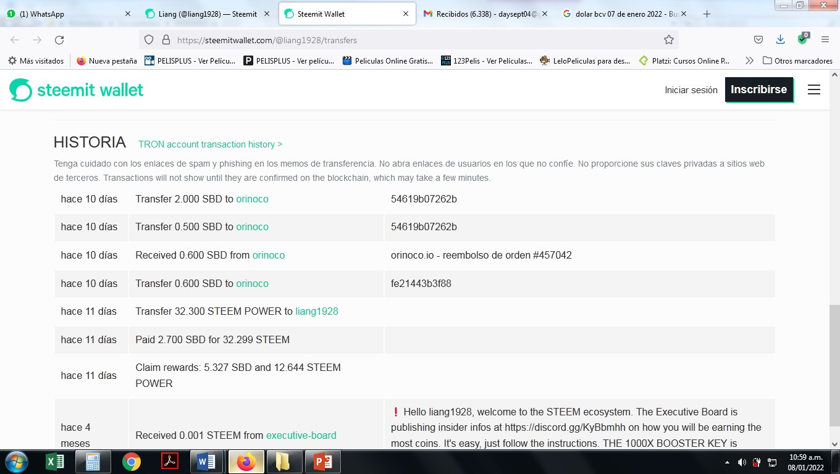Click the steemit wallet logo
The height and width of the screenshot is (474, 840).
tap(77, 90)
